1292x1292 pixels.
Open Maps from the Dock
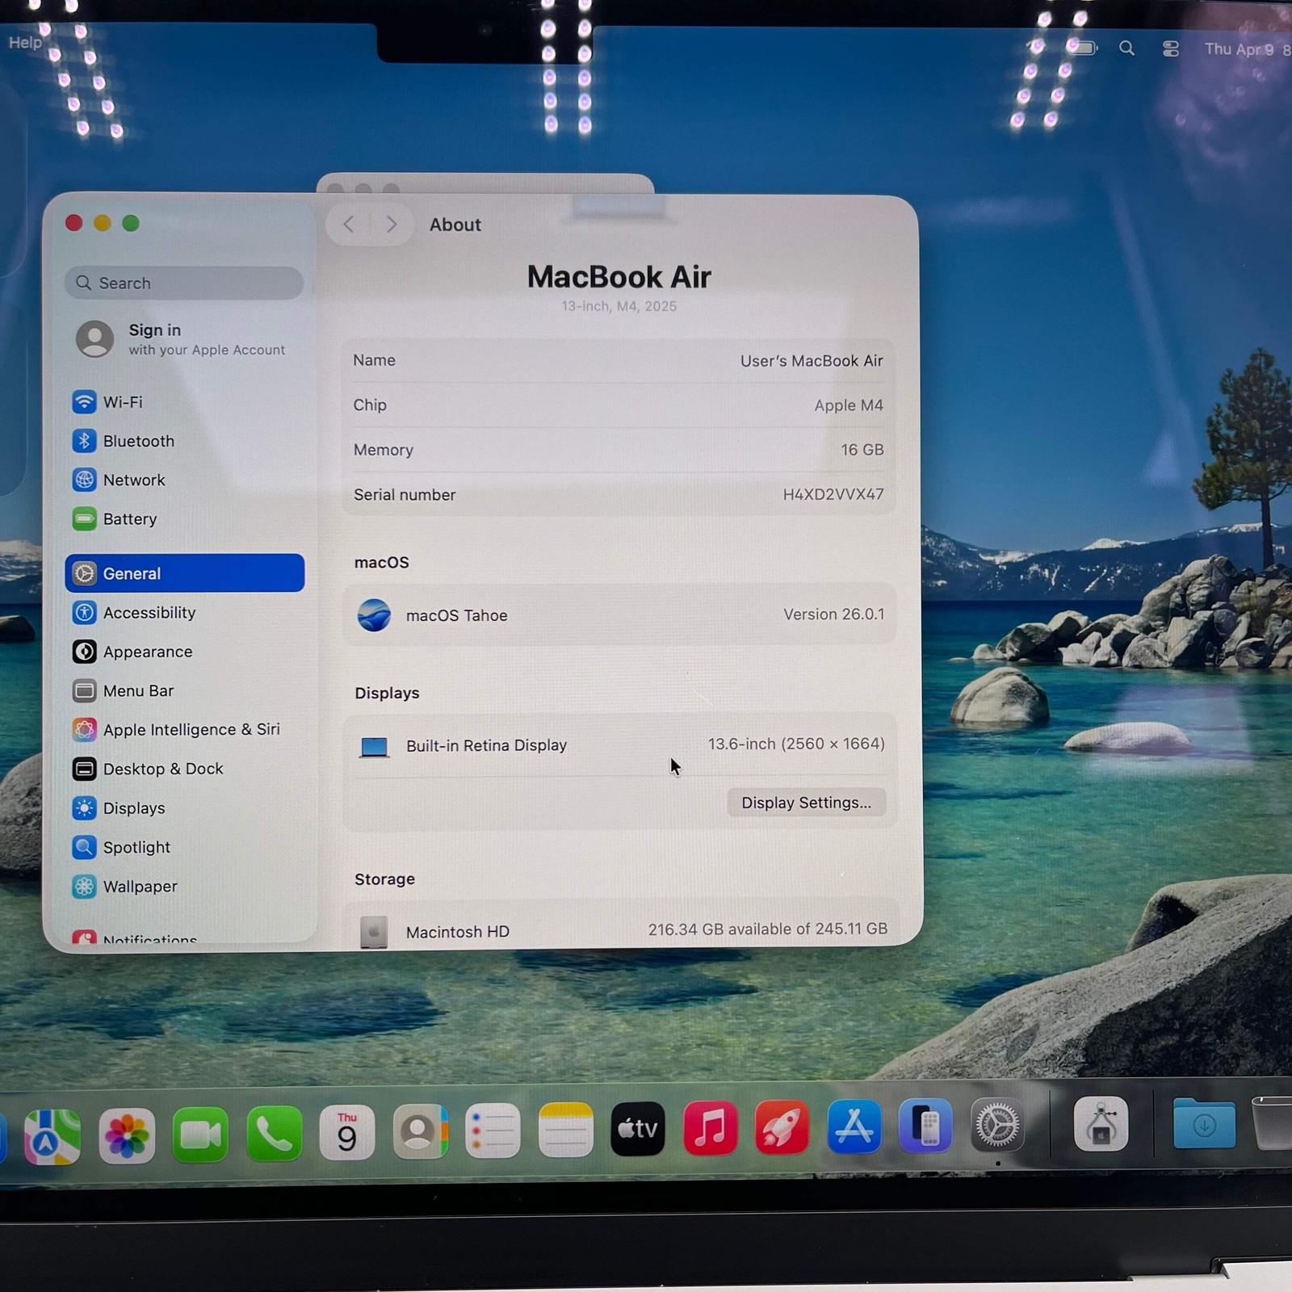(52, 1136)
